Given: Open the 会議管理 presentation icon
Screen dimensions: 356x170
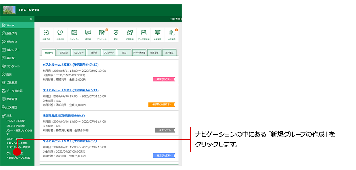Looking at the screenshot, I should [x=157, y=33].
